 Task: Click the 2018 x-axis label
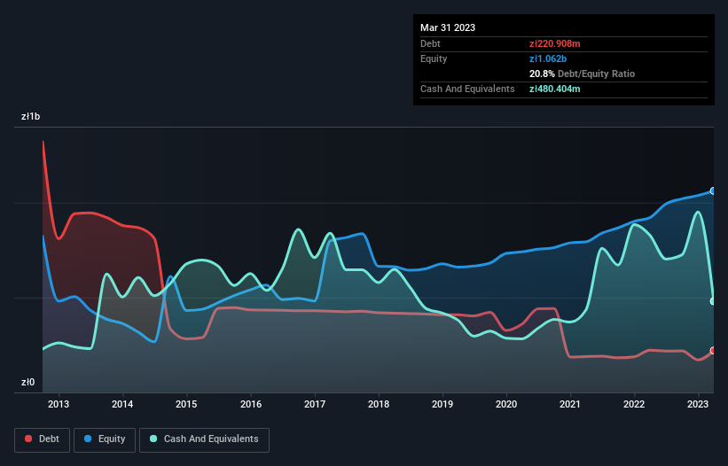coord(379,404)
